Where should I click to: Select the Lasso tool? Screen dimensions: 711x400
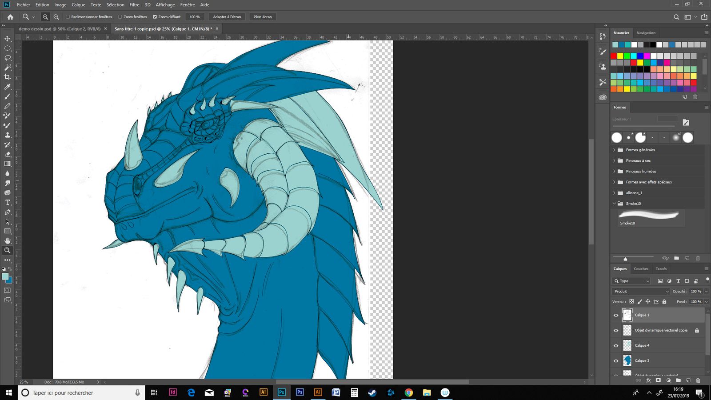(8, 58)
